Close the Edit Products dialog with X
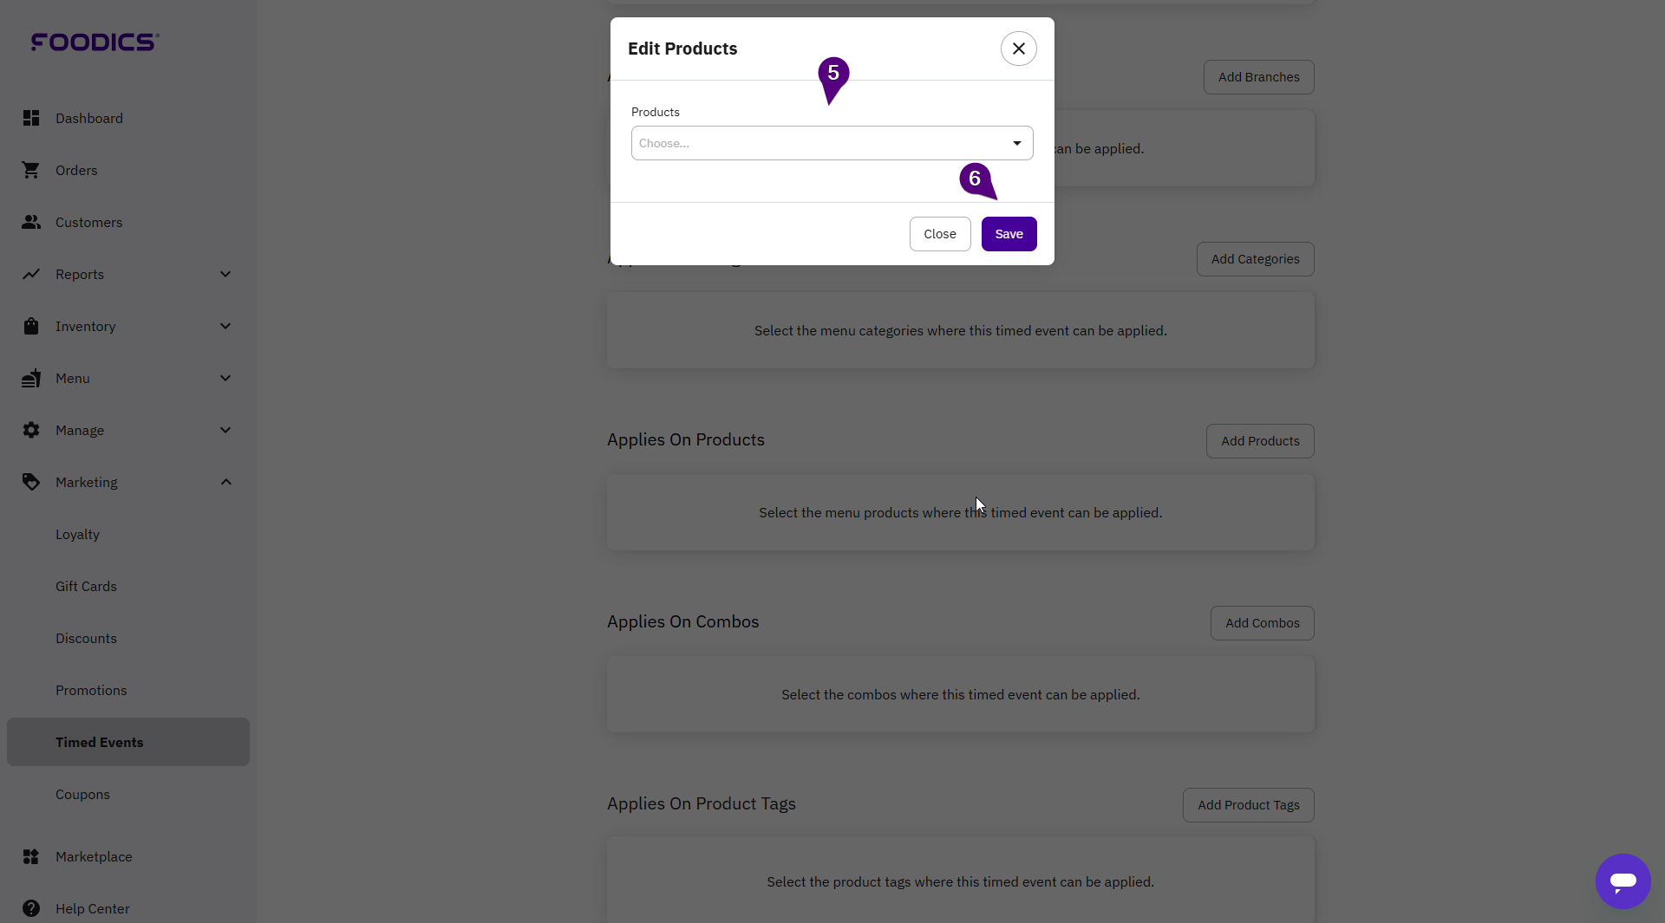 click(x=1018, y=49)
